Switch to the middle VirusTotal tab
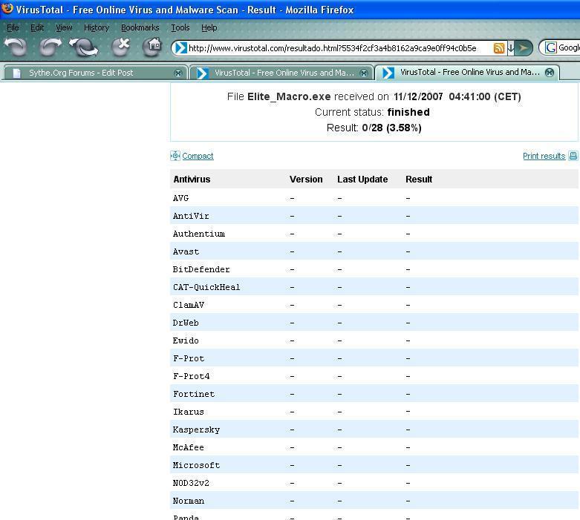The width and height of the screenshot is (580, 520). coord(282,73)
